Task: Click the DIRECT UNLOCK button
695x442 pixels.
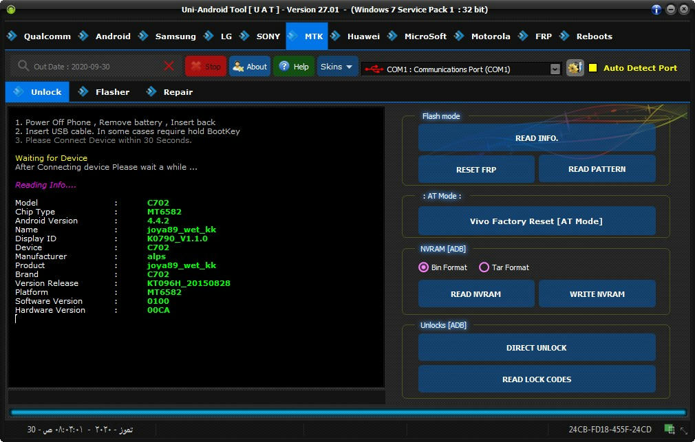Action: pos(537,348)
